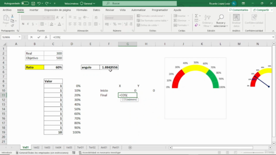Toggle bold N formatting
Image resolution: width=276 pixels, height=155 pixels.
point(23,24)
